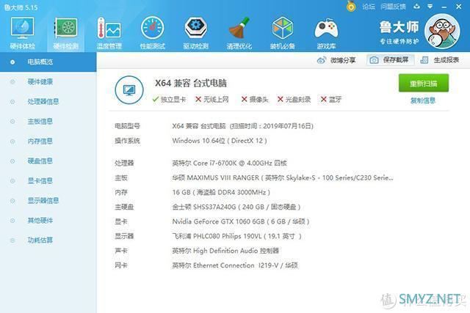This screenshot has width=470, height=313.
Task: Select 内存信息 sidebar item
Action: (x=48, y=141)
